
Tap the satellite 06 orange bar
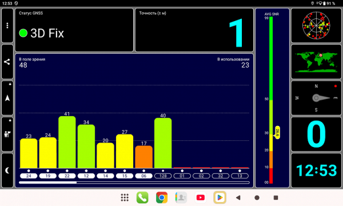143,157
